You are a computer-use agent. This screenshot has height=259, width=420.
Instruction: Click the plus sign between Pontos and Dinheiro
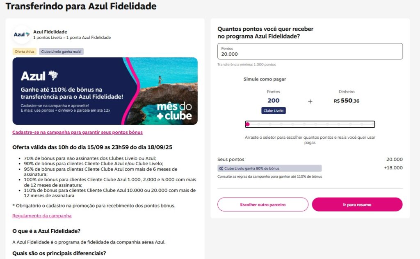(310, 101)
